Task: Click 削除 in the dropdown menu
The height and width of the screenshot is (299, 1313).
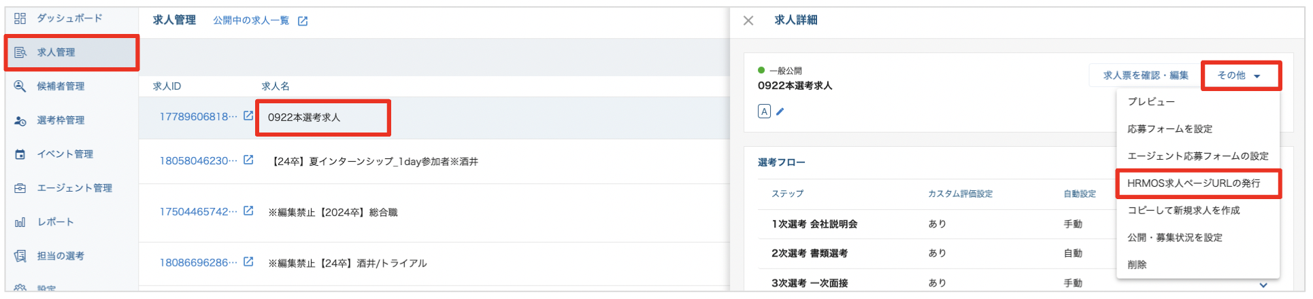Action: 1137,264
